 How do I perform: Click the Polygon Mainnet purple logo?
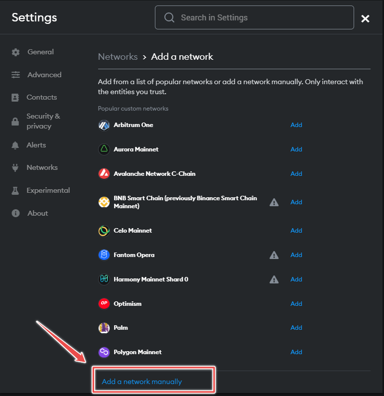(x=104, y=352)
